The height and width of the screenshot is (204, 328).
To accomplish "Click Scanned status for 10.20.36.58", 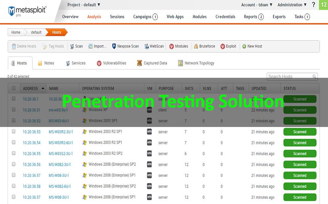I will click(300, 186).
